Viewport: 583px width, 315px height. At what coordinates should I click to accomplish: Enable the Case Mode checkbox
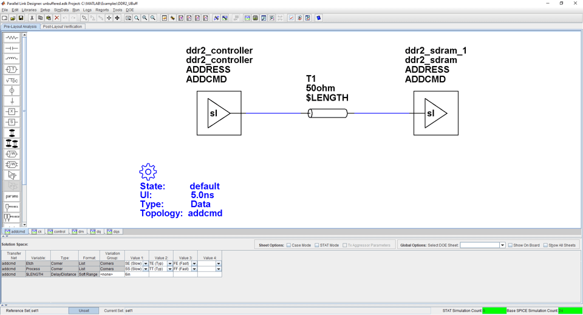[x=288, y=245]
